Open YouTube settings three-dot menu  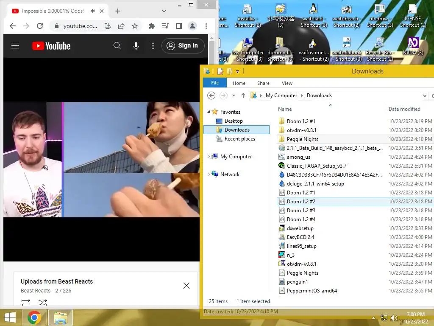coord(153,46)
